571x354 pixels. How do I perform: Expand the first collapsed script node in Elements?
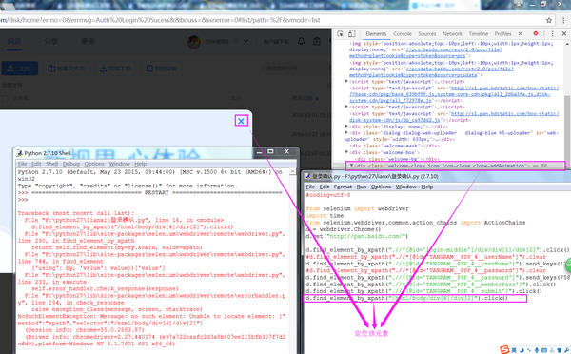(x=346, y=81)
